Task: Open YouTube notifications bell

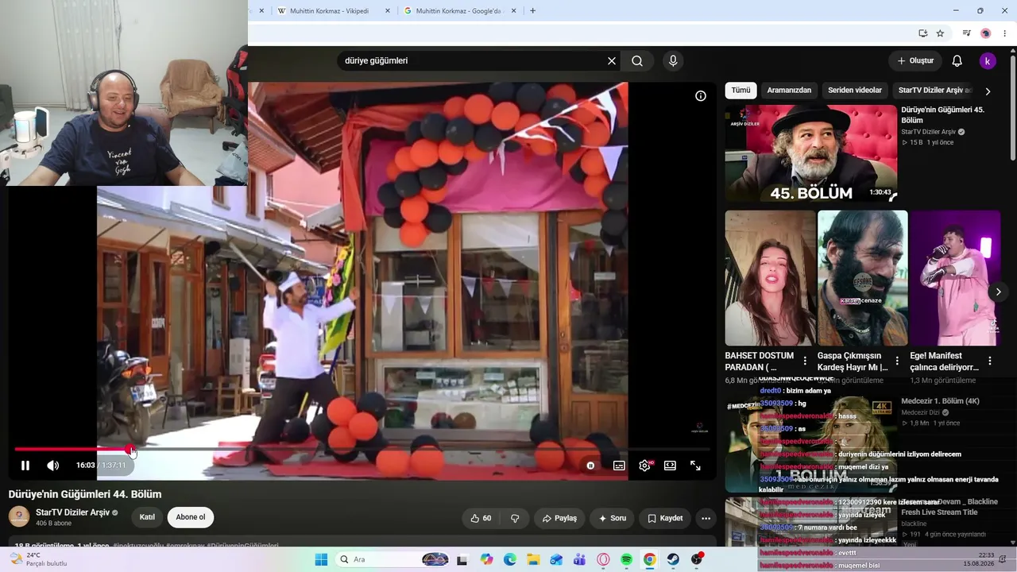Action: coord(957,61)
